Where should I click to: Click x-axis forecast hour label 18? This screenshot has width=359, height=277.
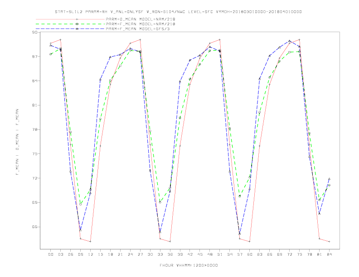(x=110, y=254)
